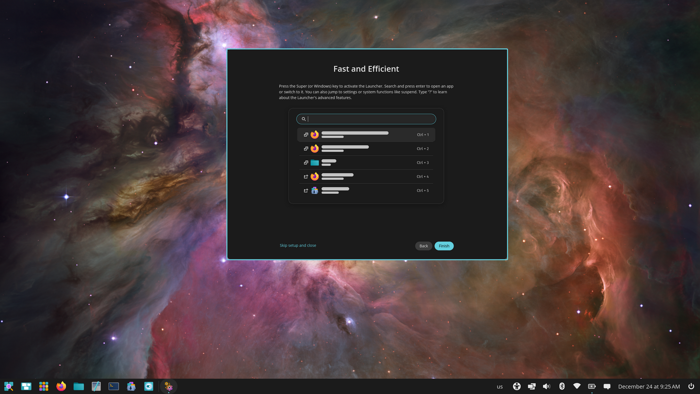Click the running setup gear icon

click(x=169, y=386)
